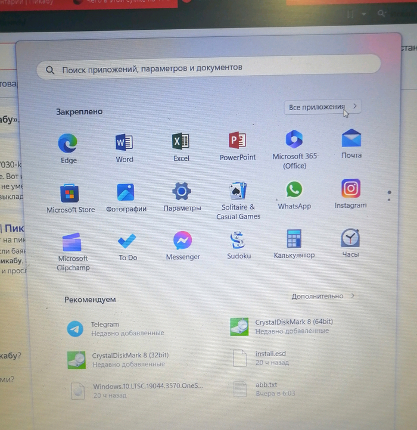
Task: Open the Excel app icon
Action: [x=181, y=142]
